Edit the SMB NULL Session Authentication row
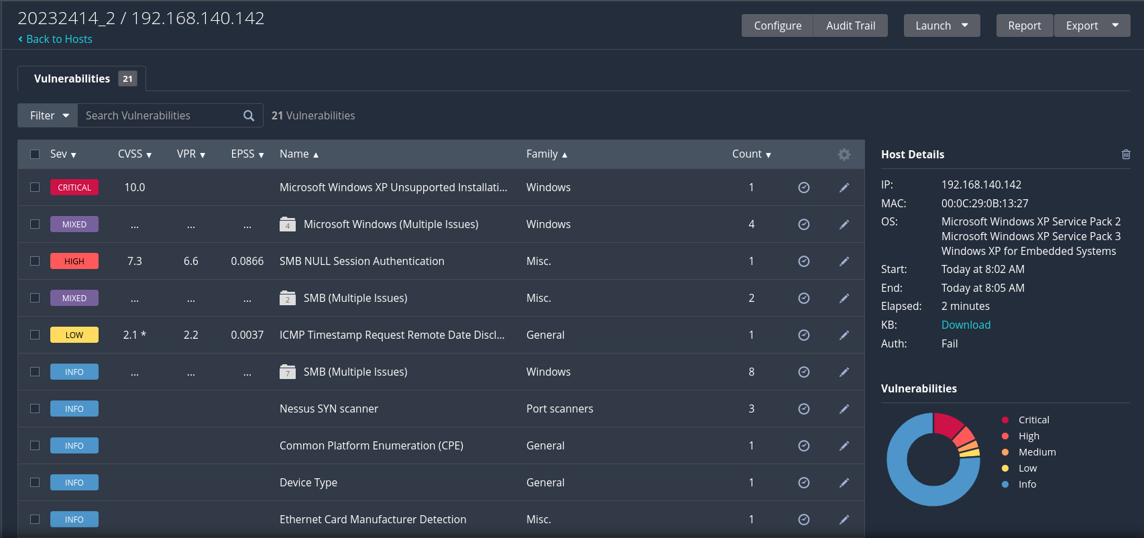Screen dimensions: 1144x538 pyautogui.click(x=844, y=261)
